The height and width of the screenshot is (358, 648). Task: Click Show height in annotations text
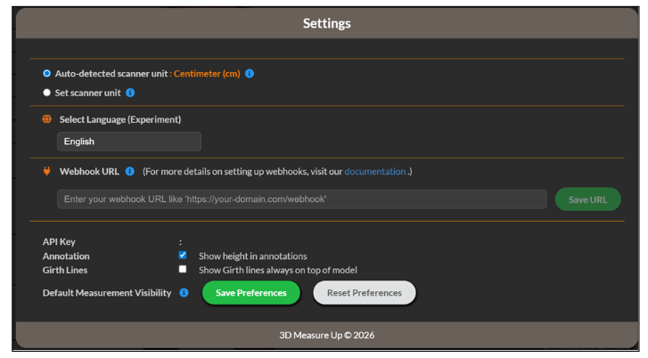pos(253,256)
